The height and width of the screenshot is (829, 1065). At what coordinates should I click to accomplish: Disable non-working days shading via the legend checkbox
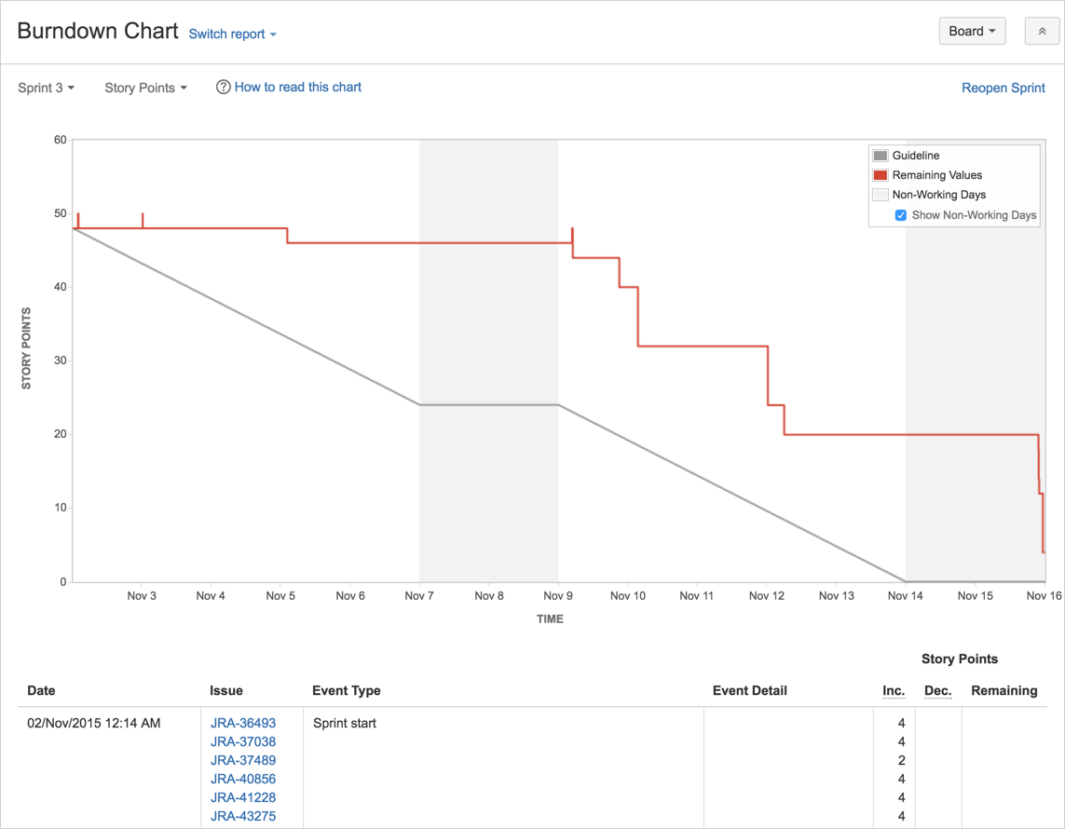click(900, 214)
